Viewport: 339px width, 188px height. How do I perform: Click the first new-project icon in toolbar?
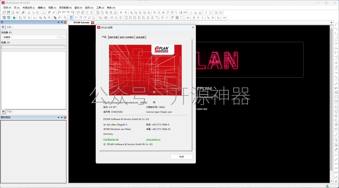4,13
